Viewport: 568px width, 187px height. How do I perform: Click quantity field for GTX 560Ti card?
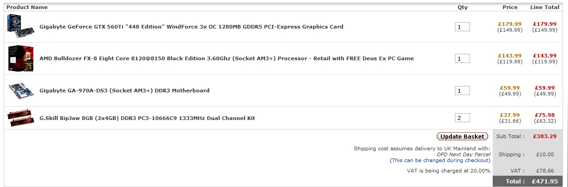462,27
